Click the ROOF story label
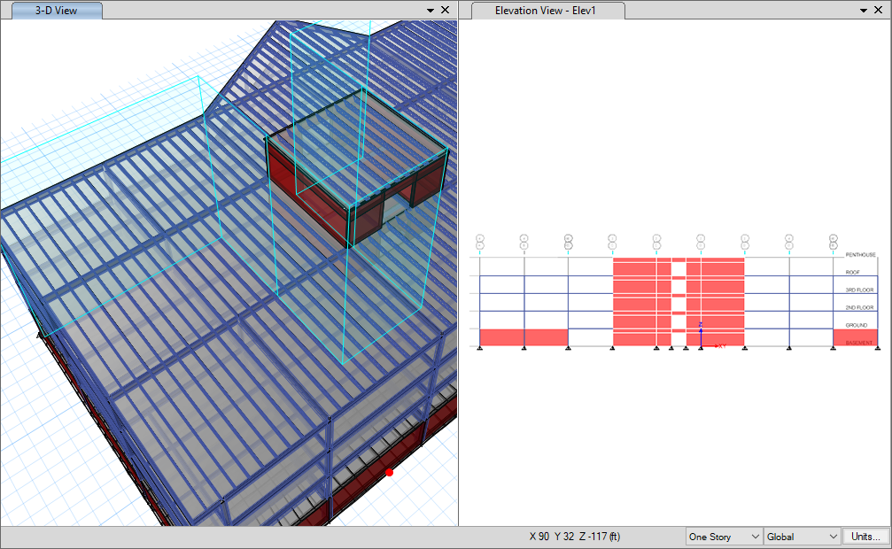This screenshot has width=892, height=549. (853, 272)
